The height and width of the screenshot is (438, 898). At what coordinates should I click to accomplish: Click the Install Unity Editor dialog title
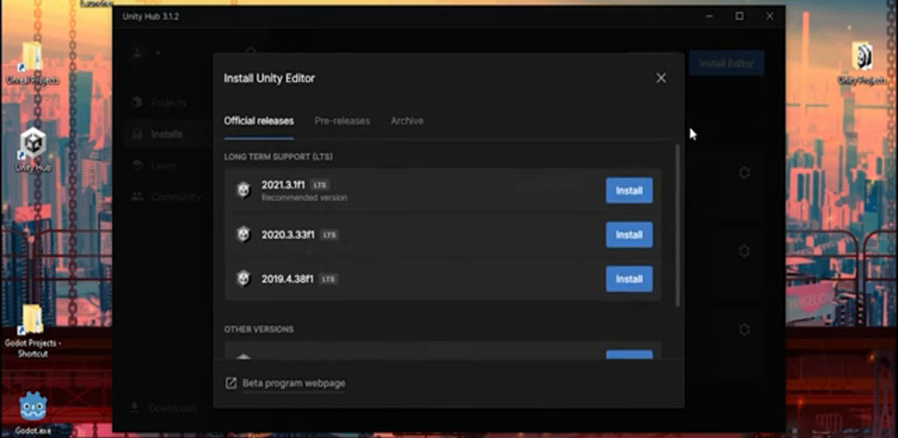[x=269, y=78]
